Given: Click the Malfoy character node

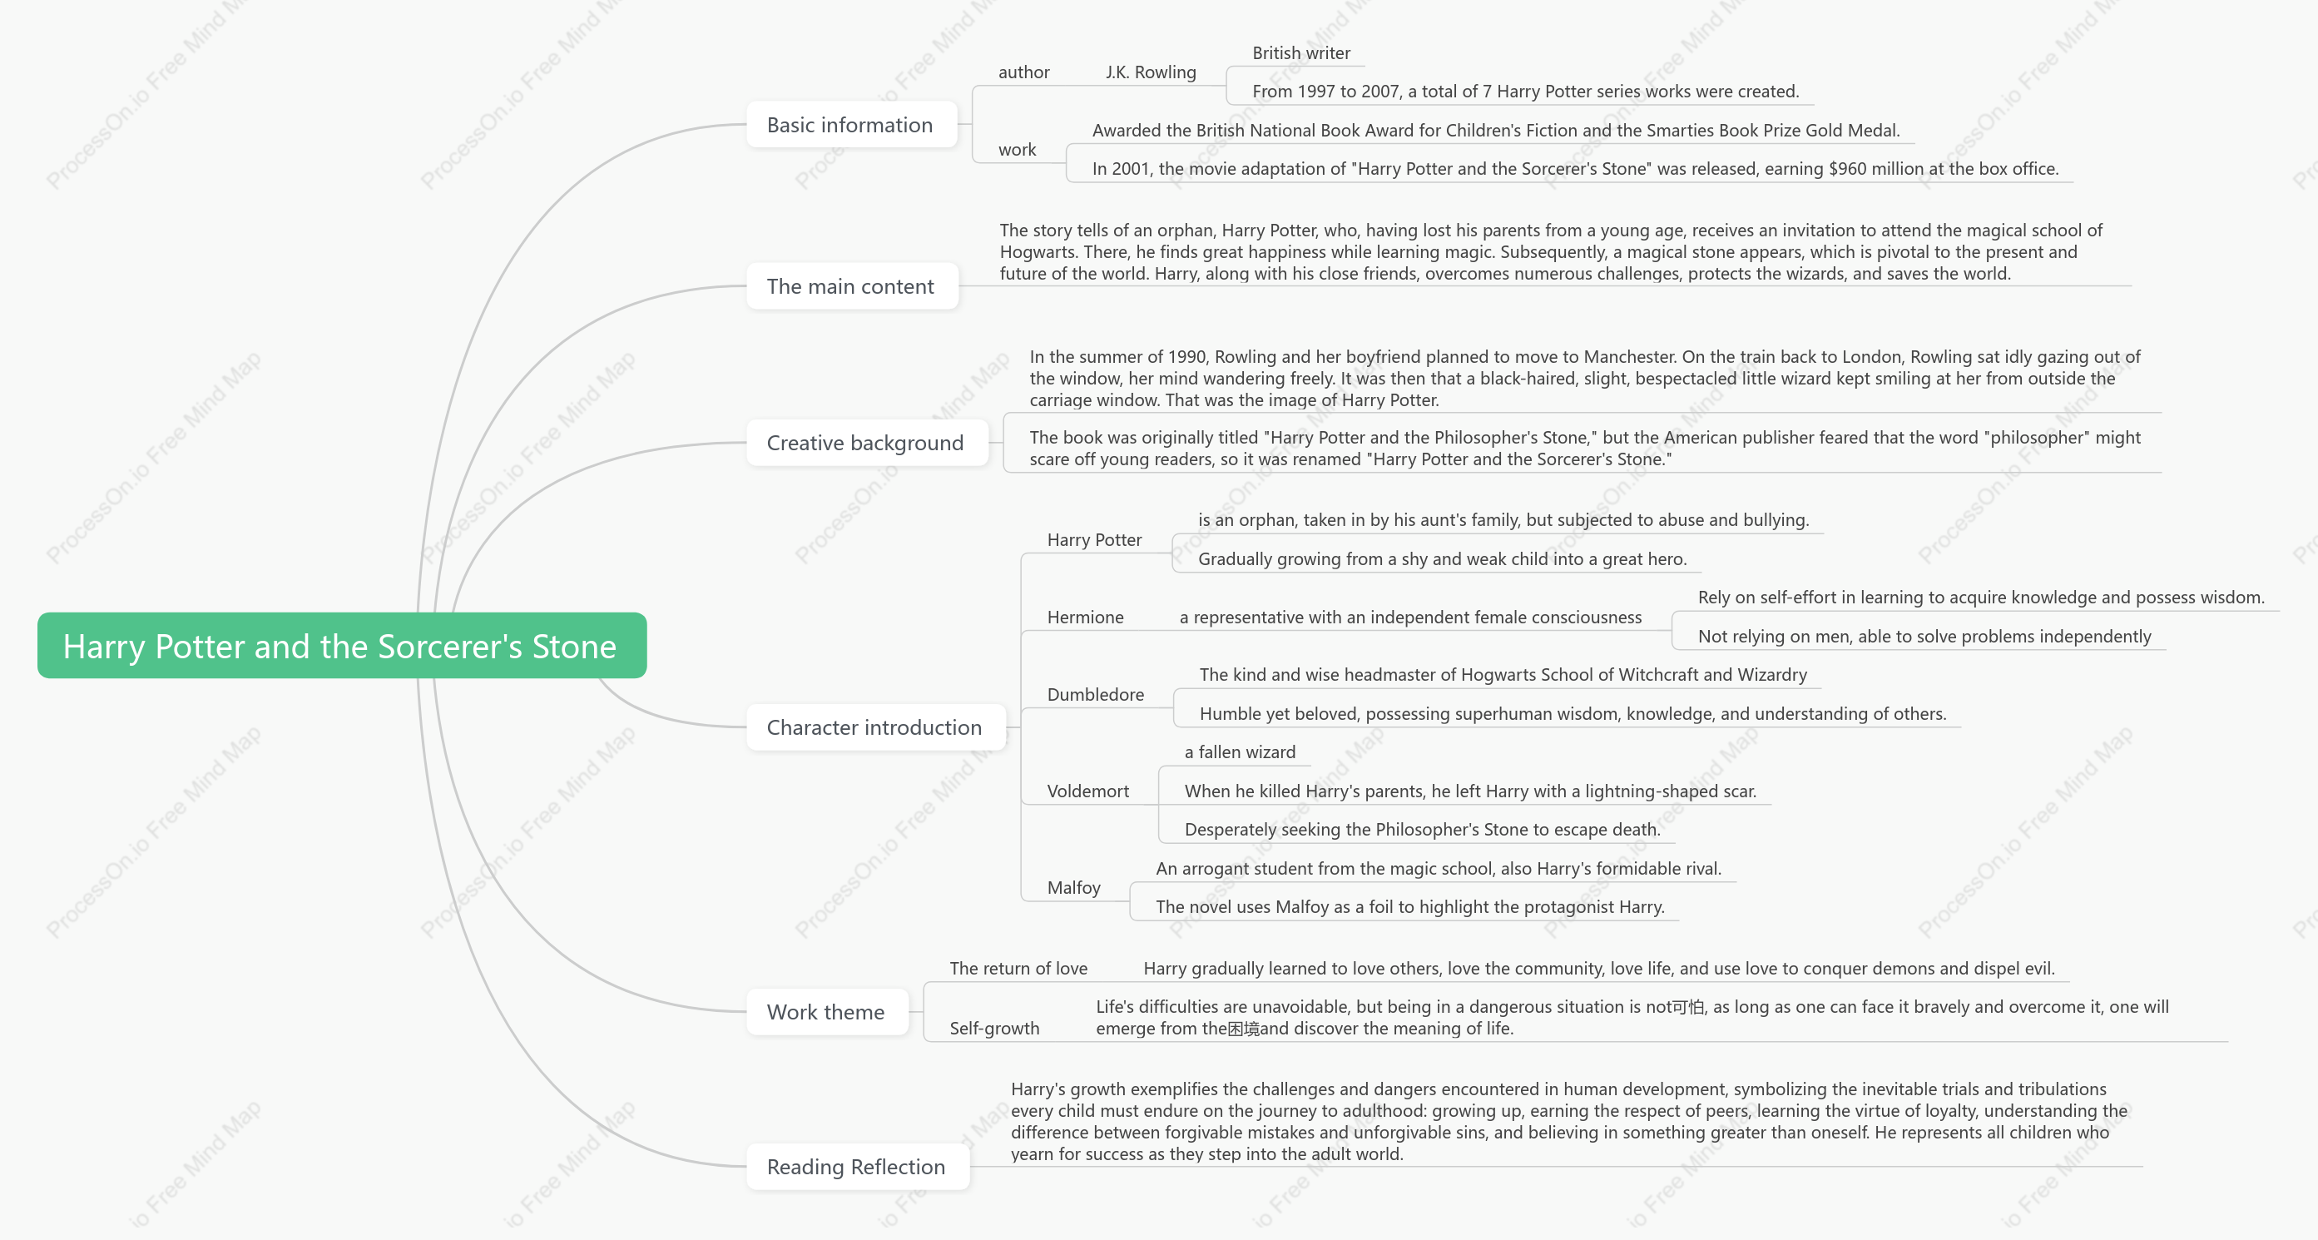Looking at the screenshot, I should tap(1073, 887).
